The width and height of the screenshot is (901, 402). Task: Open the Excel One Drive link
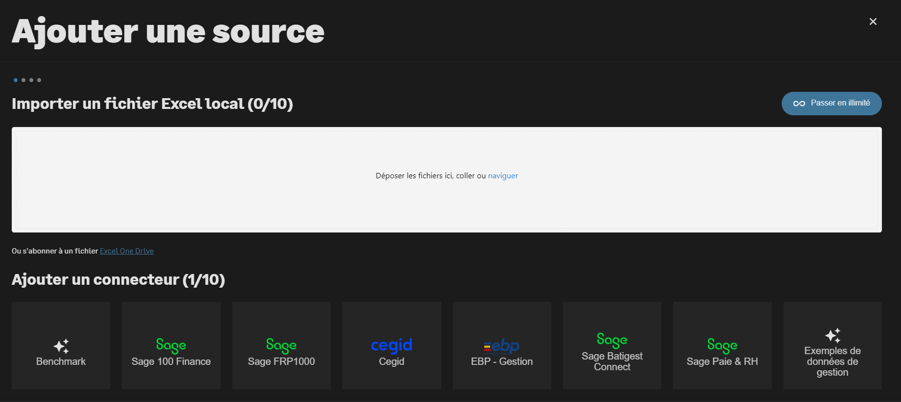(127, 251)
